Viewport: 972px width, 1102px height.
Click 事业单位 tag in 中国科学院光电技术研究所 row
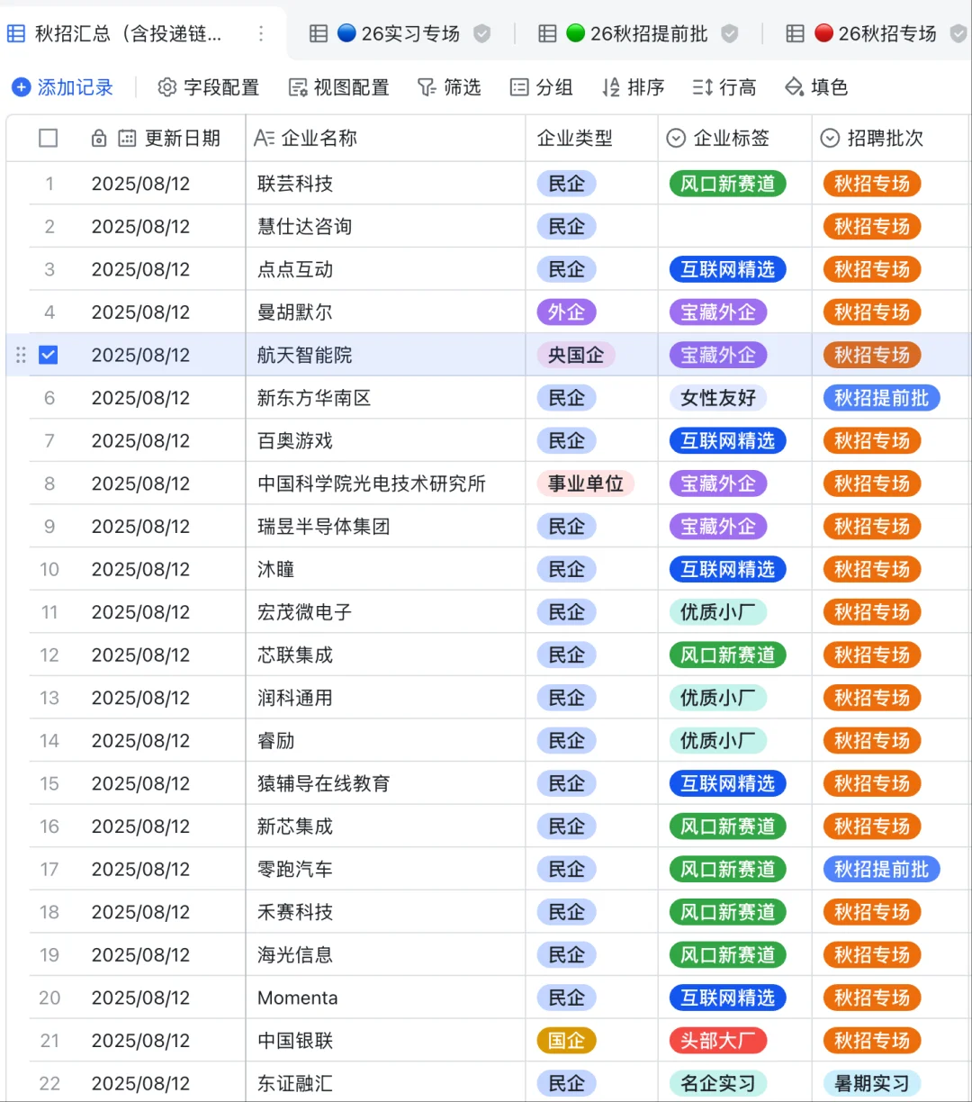(586, 483)
